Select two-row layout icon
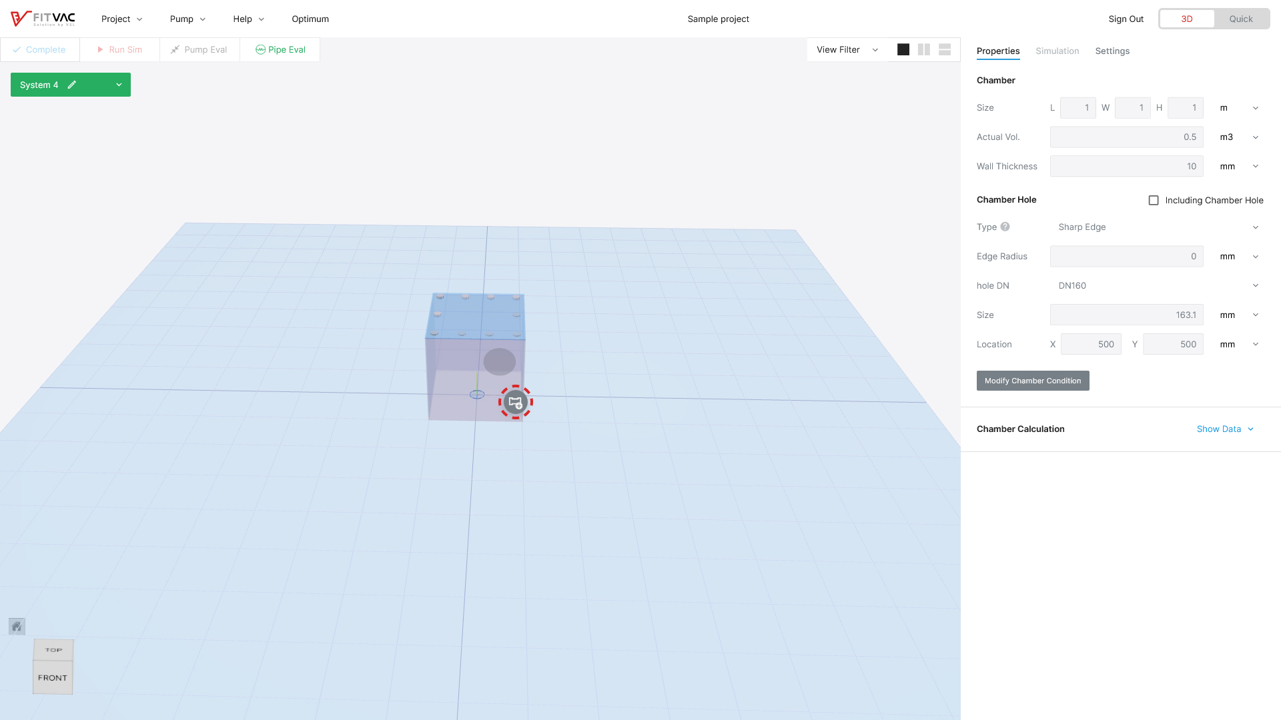This screenshot has width=1281, height=720. click(945, 49)
